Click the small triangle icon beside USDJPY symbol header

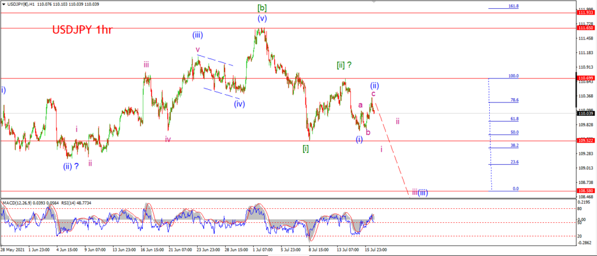3,3
